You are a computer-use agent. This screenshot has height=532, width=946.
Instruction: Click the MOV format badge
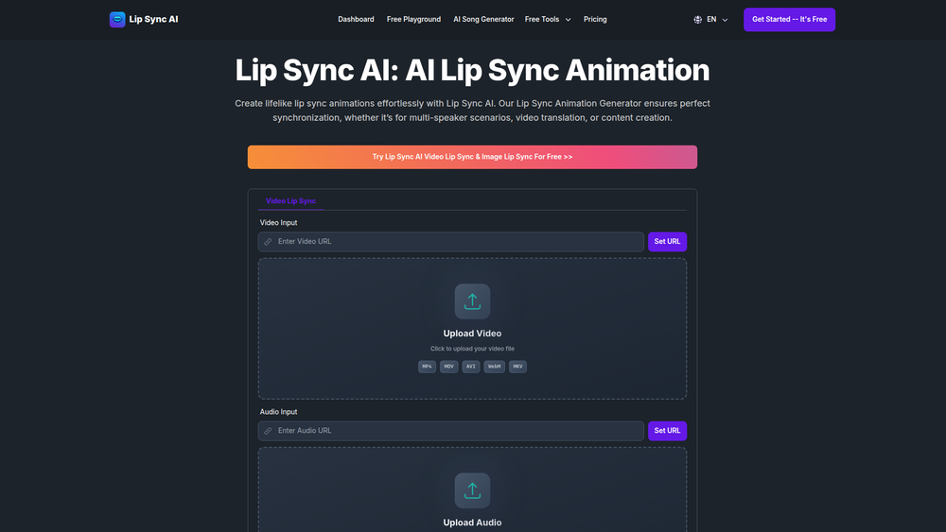448,367
